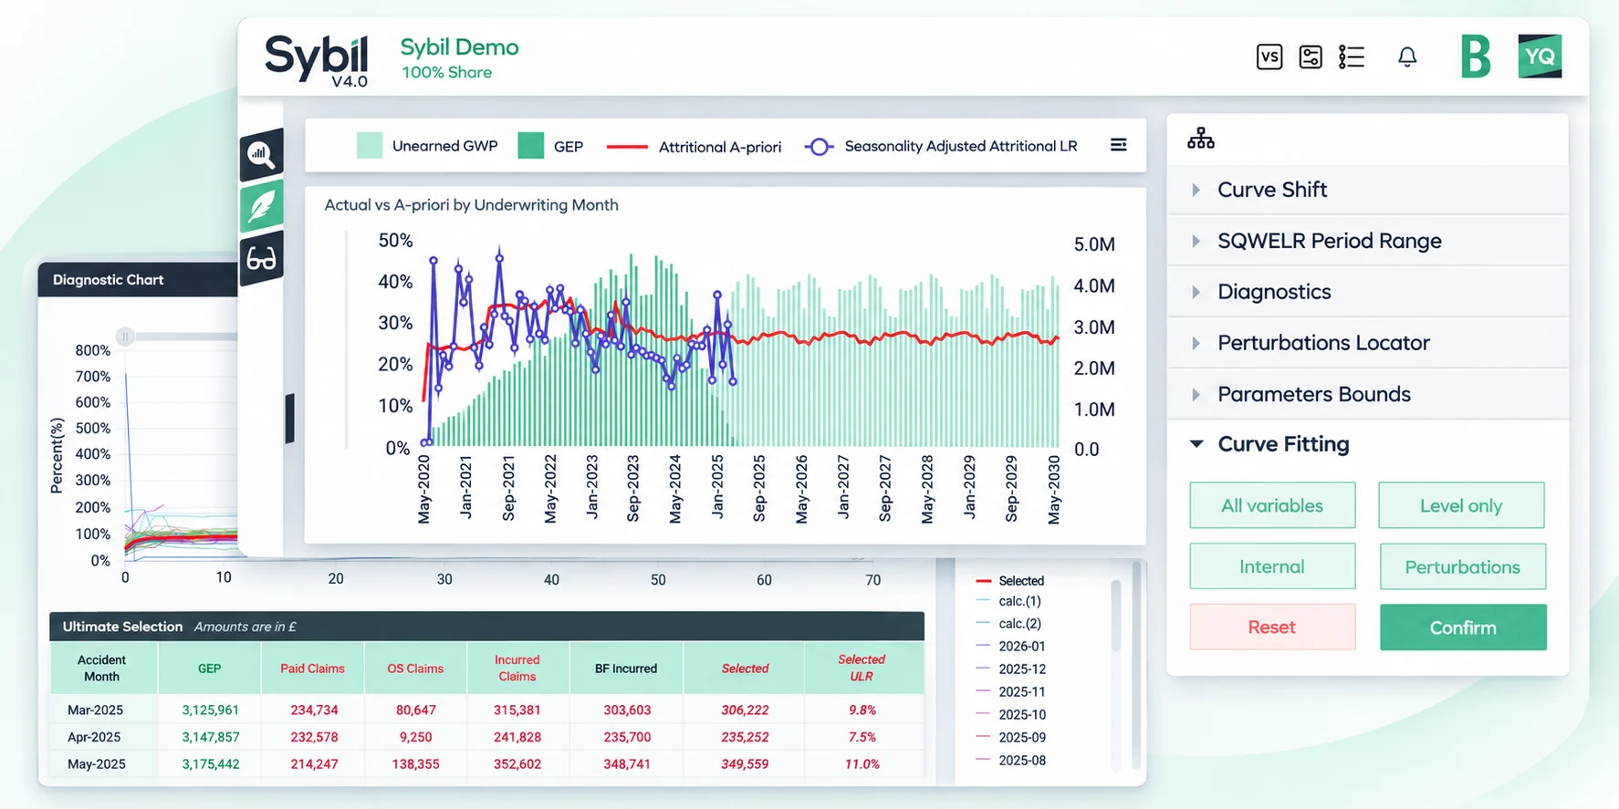The image size is (1619, 809).
Task: Click the Diagnostic Chart range slider handle
Action: (x=125, y=337)
